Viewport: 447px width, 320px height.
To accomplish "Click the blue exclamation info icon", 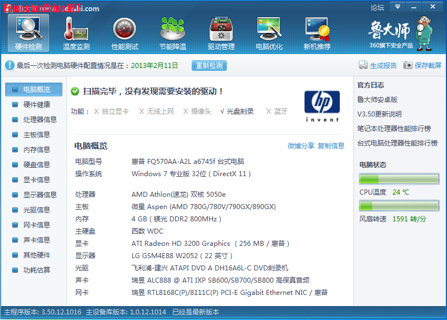I will click(x=9, y=65).
